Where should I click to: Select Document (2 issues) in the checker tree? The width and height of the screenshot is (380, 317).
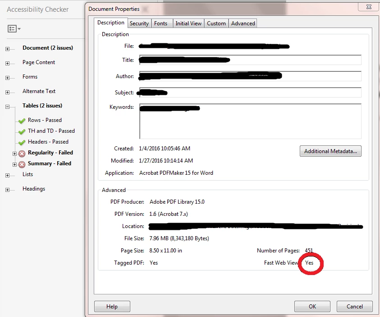point(48,48)
